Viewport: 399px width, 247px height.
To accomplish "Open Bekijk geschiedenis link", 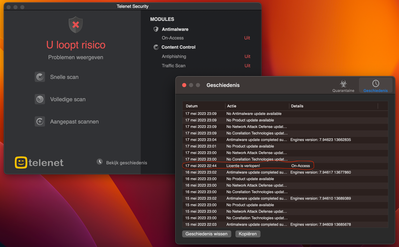I will [127, 163].
